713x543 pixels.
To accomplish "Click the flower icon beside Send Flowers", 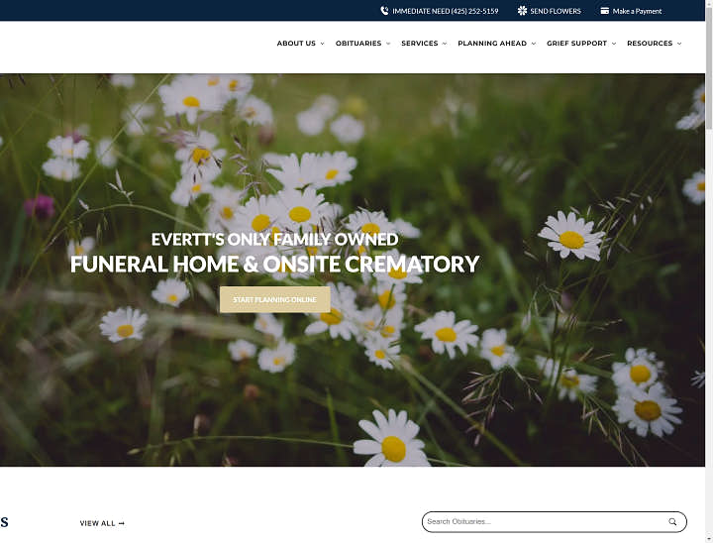I will click(522, 11).
